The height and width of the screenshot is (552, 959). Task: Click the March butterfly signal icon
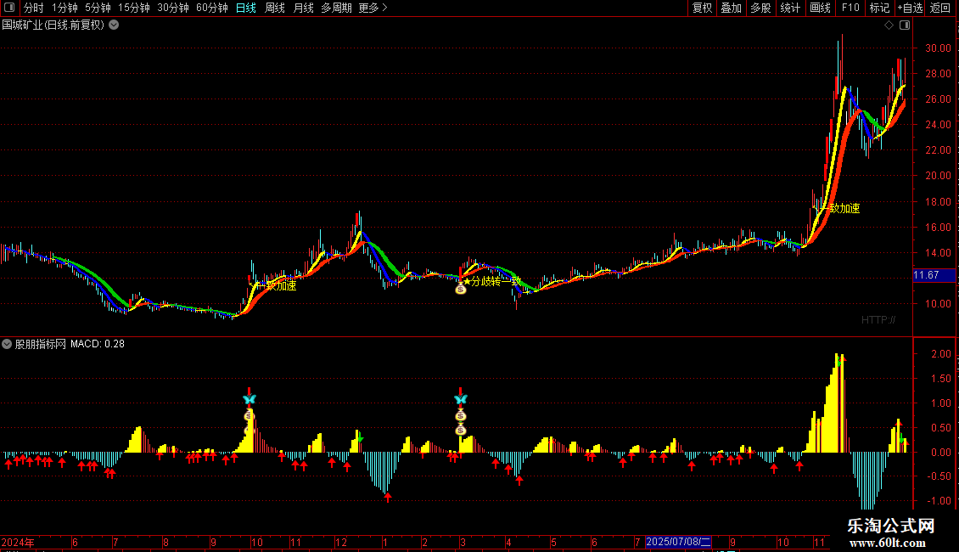tap(461, 400)
